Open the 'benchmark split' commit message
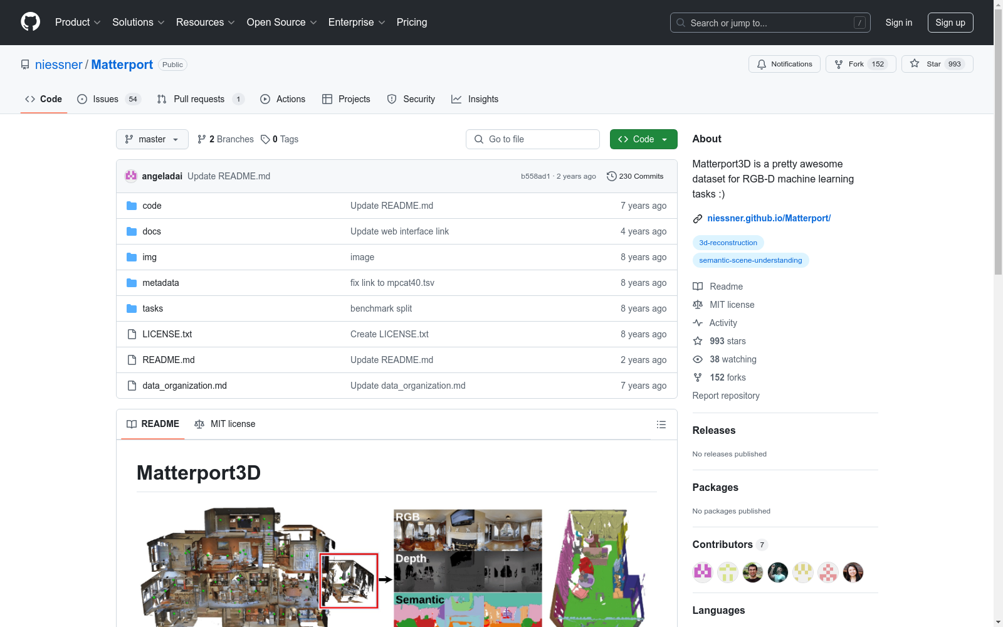Screen dimensions: 1003x627 pos(381,308)
